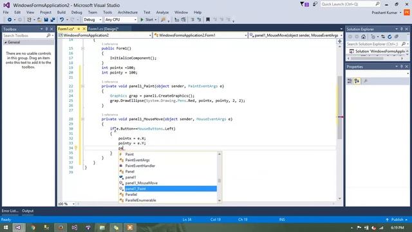Click the Windows Start button on taskbar
The width and height of the screenshot is (412, 232).
click(x=6, y=227)
